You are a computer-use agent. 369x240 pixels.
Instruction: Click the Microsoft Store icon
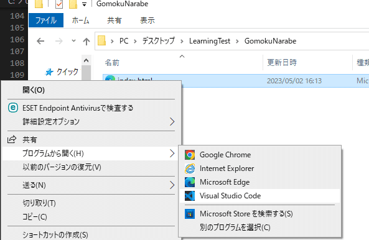[x=190, y=214]
